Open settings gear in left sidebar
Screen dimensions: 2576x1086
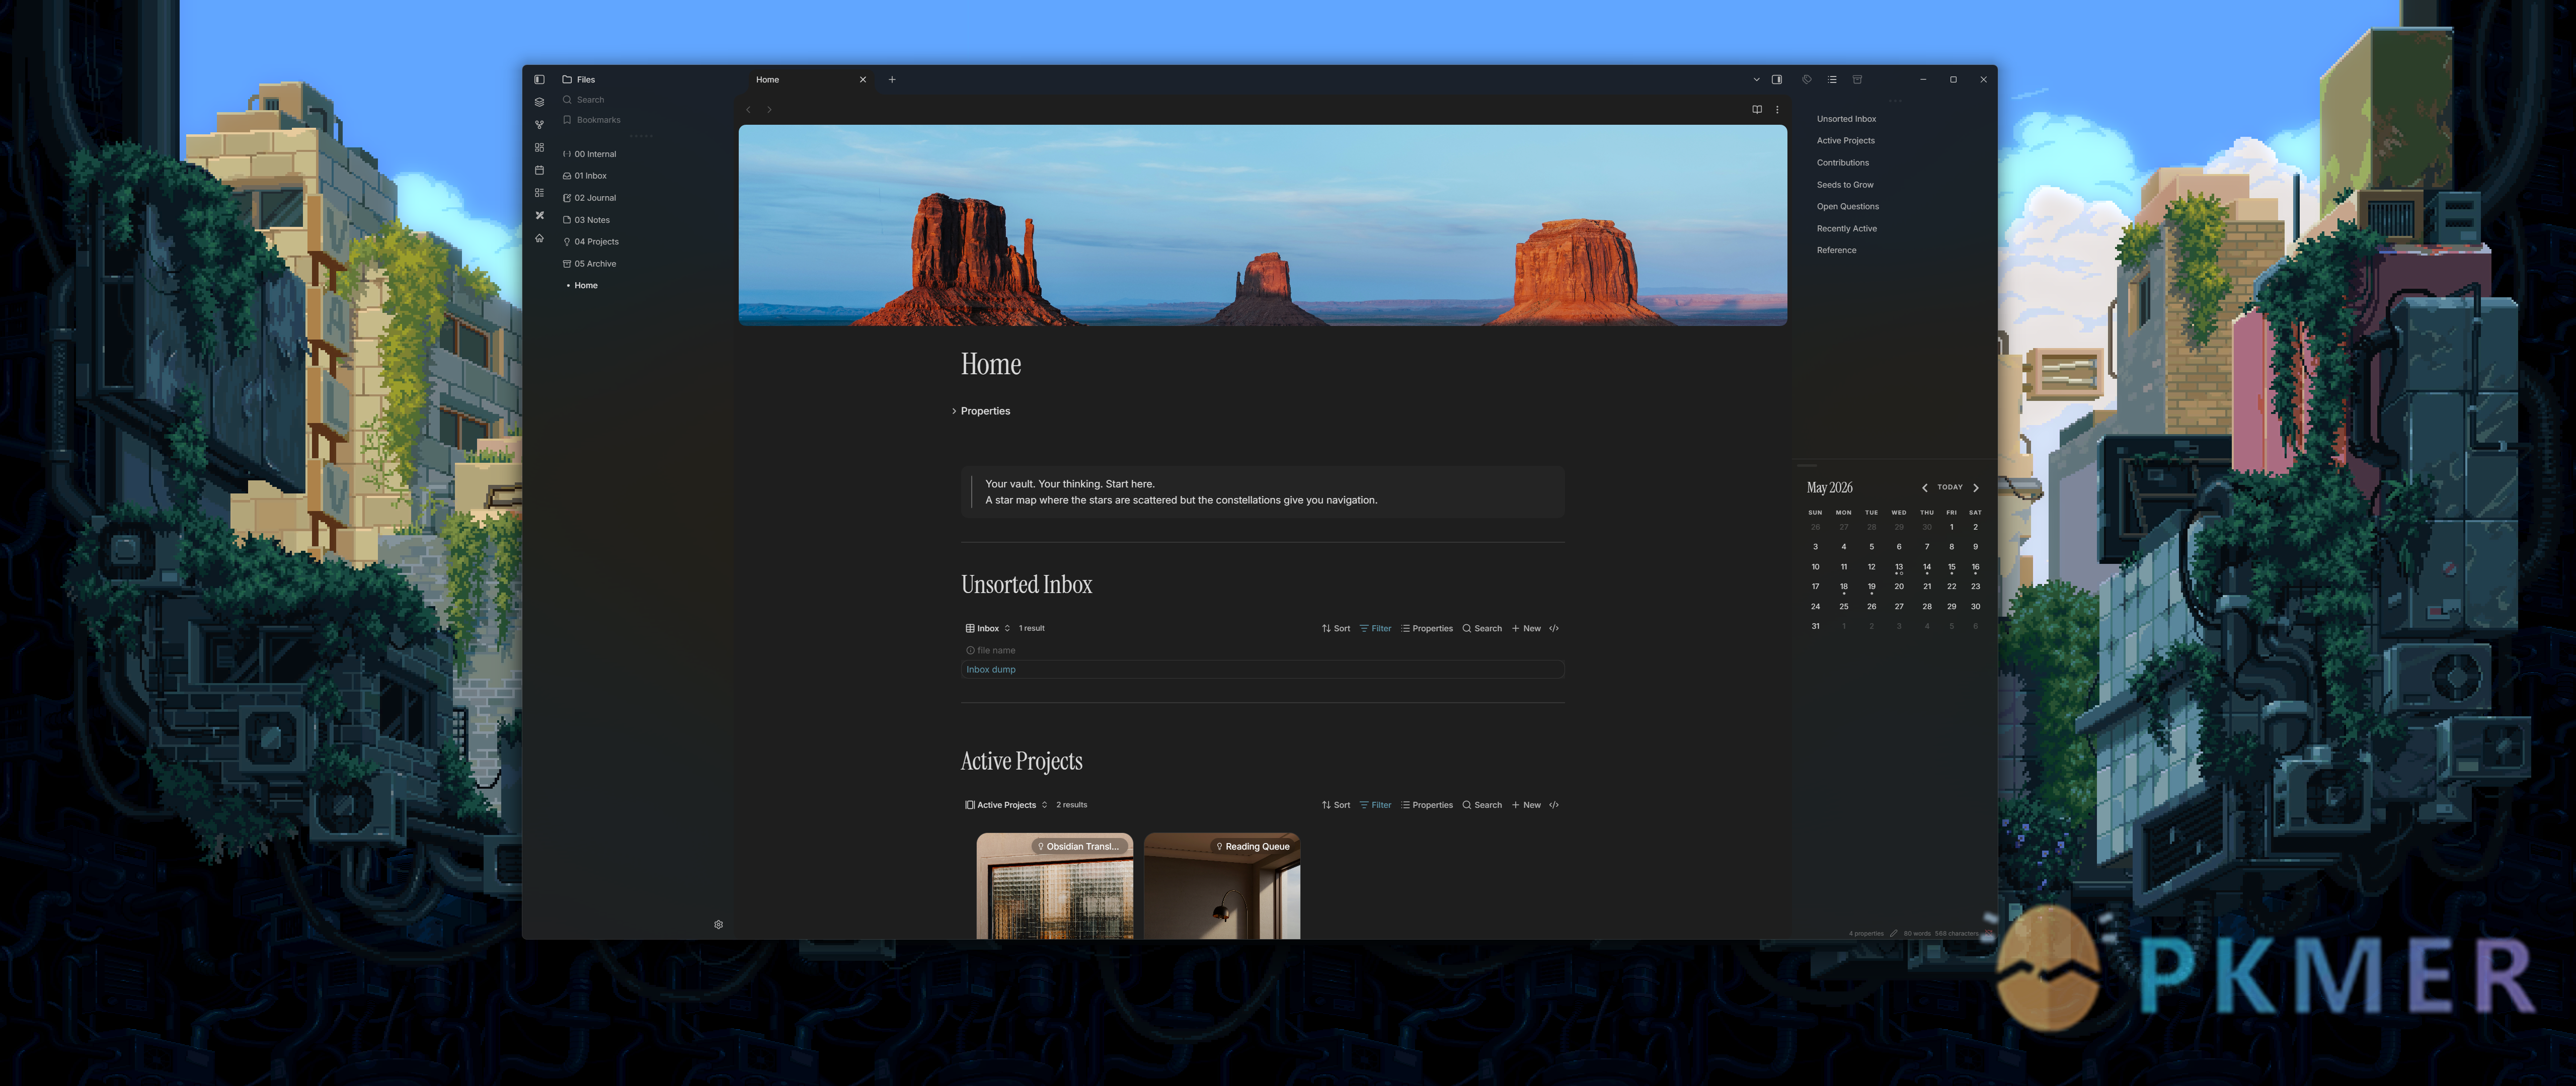[718, 925]
